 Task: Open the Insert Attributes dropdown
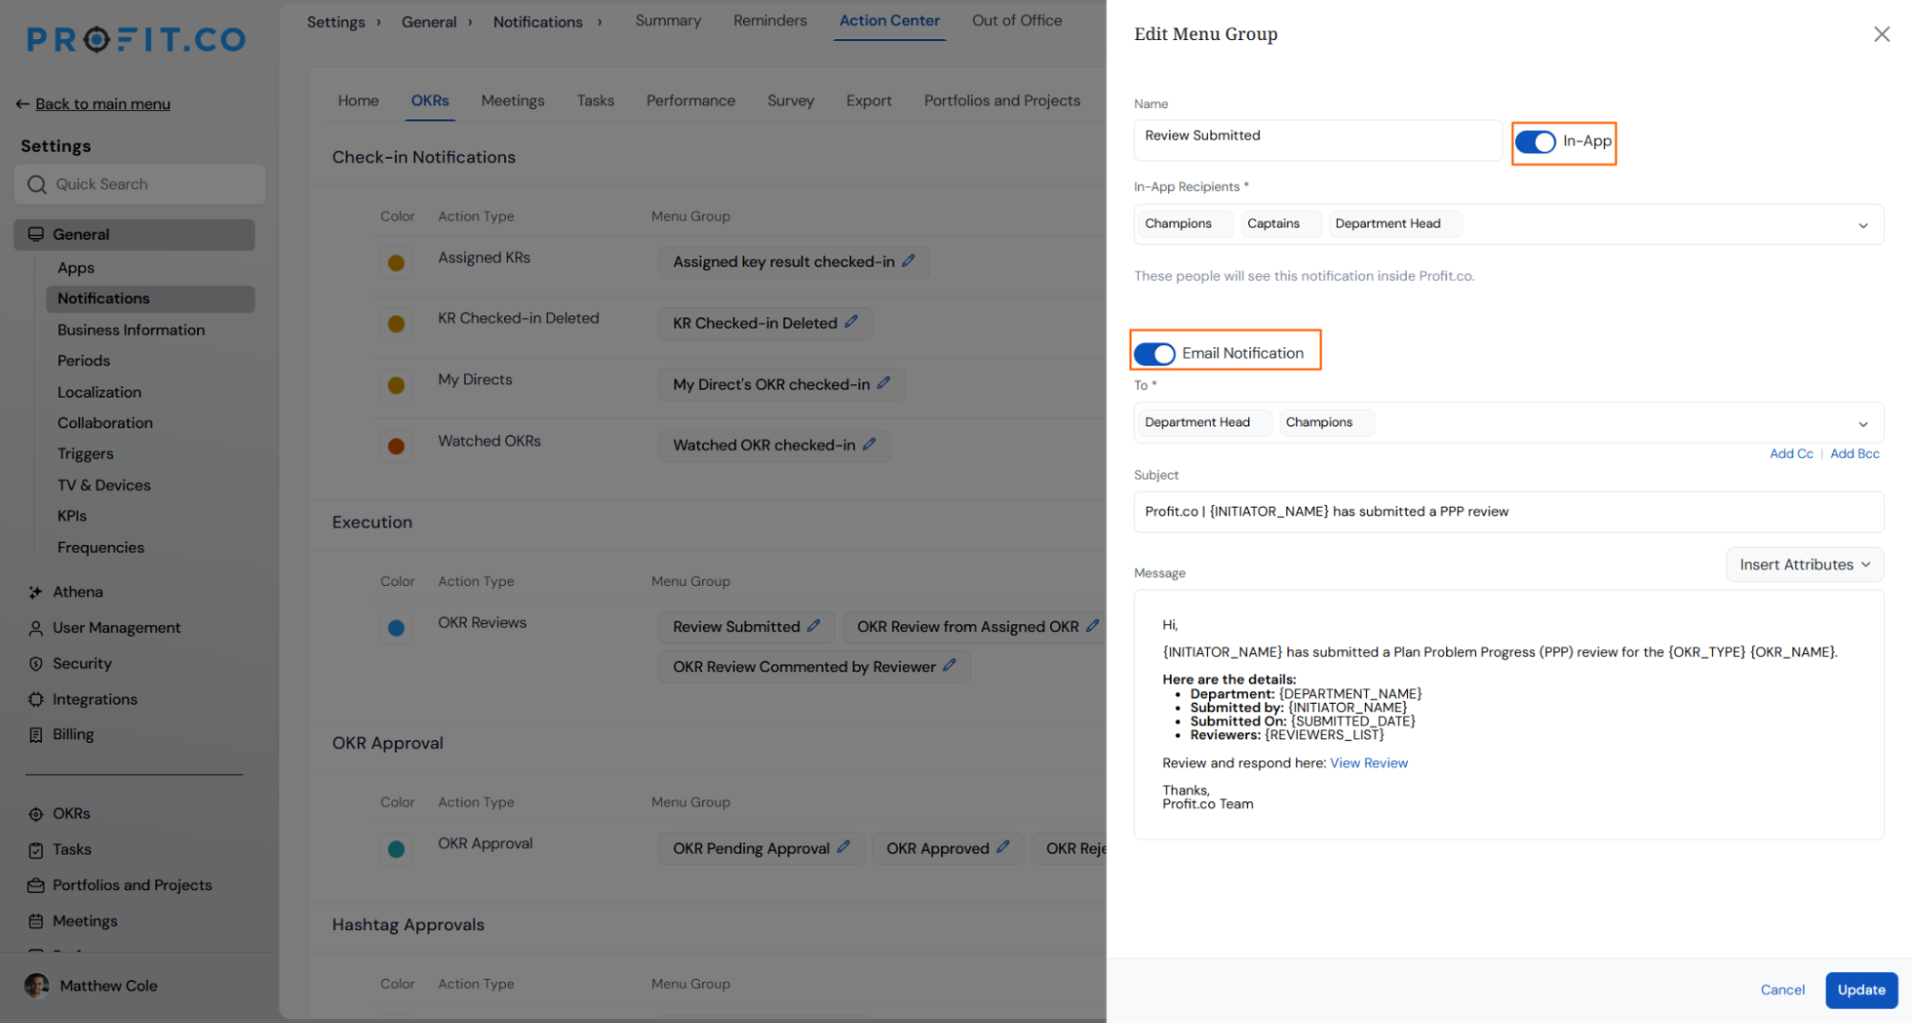pyautogui.click(x=1805, y=565)
